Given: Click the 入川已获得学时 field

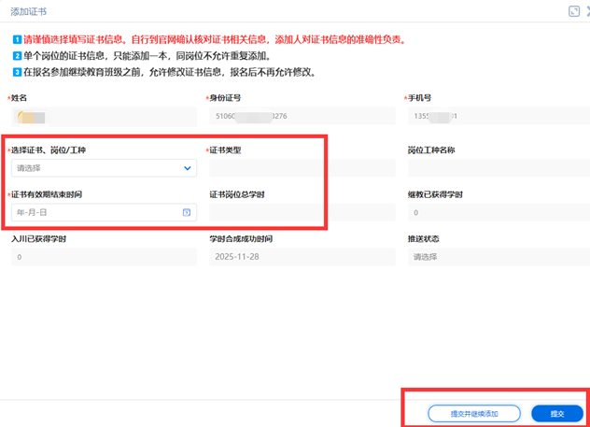Looking at the screenshot, I should [103, 257].
